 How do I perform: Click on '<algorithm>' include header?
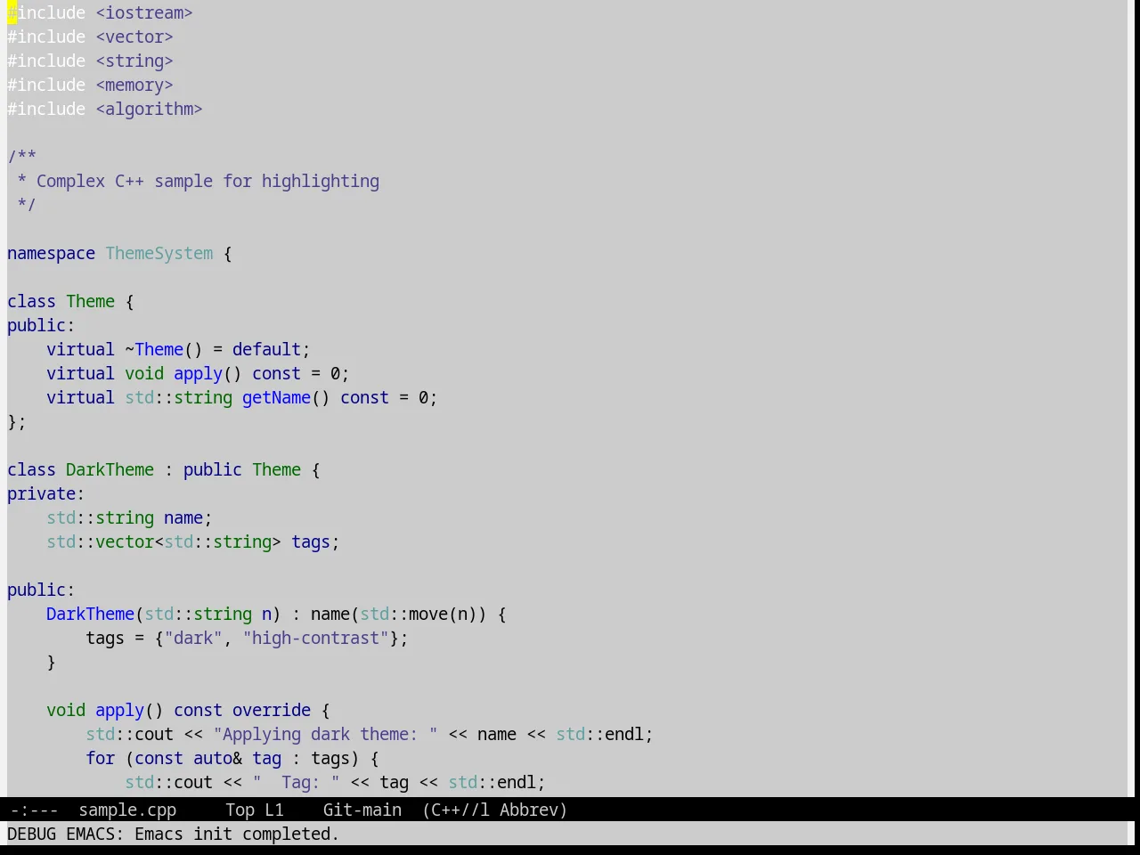149,109
